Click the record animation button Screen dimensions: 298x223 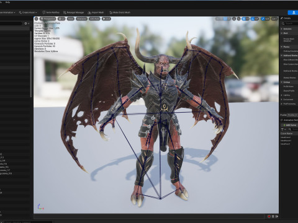(x=269, y=216)
